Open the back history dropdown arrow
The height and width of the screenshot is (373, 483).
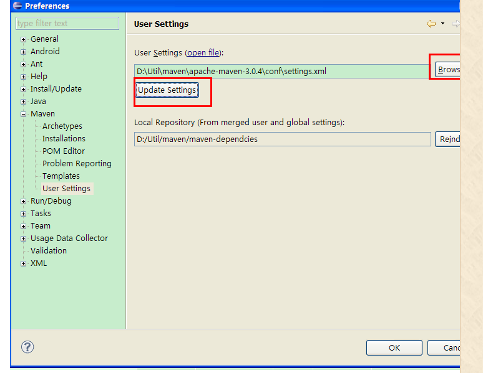pos(442,24)
